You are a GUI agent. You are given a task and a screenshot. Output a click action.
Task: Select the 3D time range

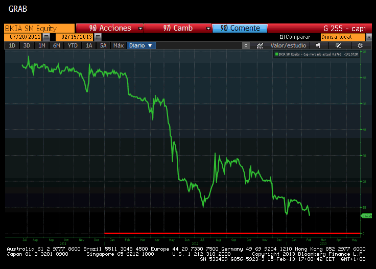coord(27,45)
